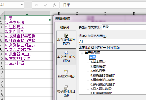Click the formula bar showing 目录

[103, 5]
